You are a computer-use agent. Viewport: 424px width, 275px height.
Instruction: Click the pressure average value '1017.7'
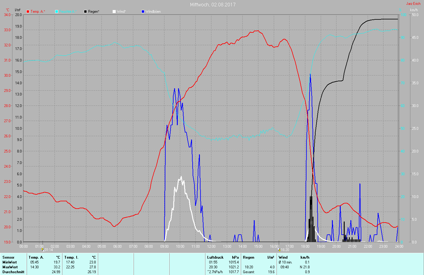pos(234,272)
